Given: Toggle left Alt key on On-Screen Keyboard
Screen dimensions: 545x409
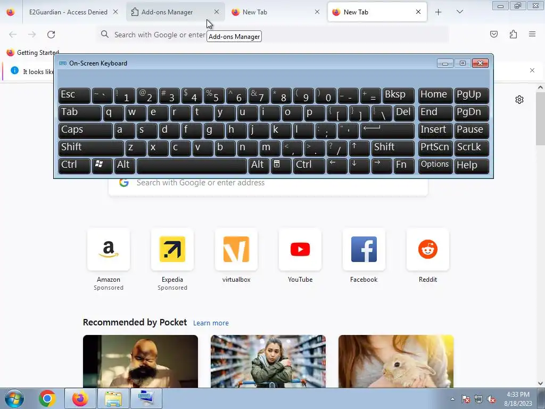Looking at the screenshot, I should [125, 166].
